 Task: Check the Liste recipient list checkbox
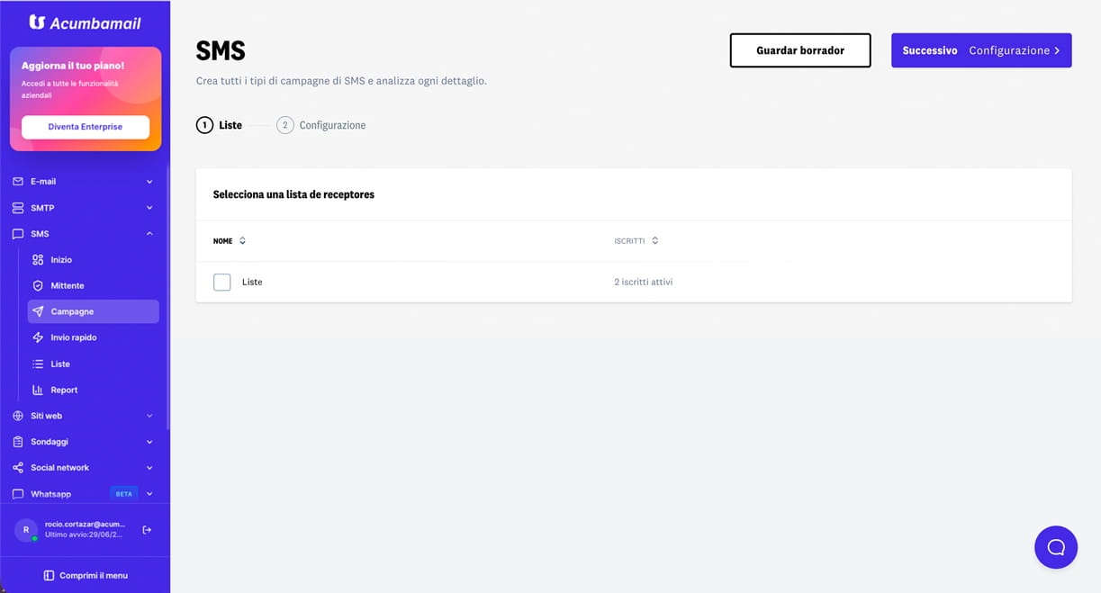222,283
